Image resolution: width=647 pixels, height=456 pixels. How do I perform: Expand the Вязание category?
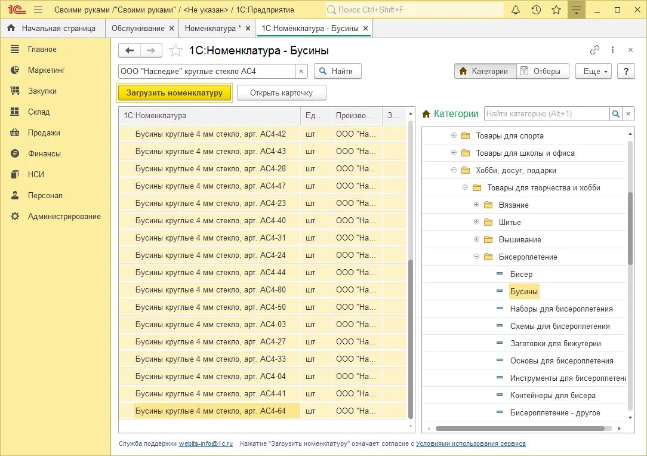tap(476, 205)
